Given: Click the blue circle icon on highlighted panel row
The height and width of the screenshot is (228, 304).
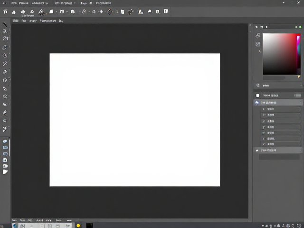Looking at the screenshot, I should pos(257,103).
